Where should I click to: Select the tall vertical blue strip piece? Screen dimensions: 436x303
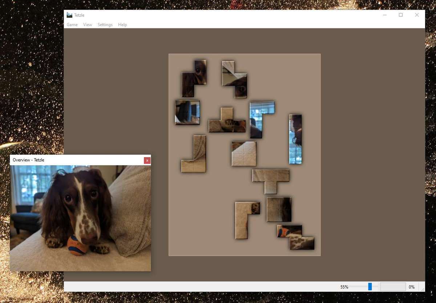point(295,139)
